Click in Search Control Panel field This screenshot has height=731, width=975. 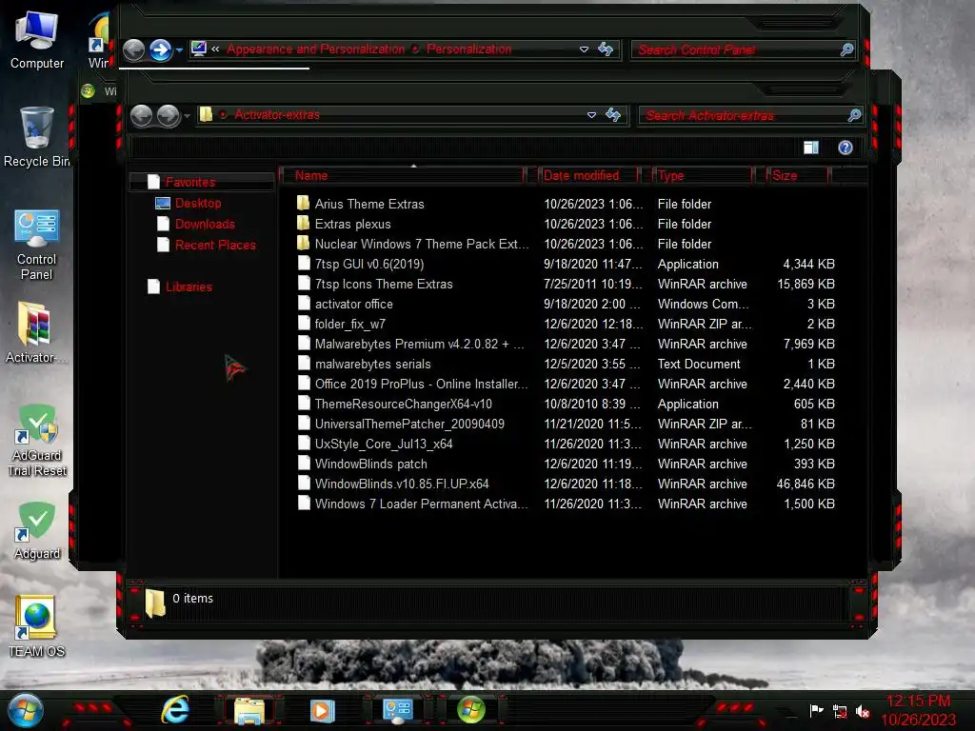[736, 49]
